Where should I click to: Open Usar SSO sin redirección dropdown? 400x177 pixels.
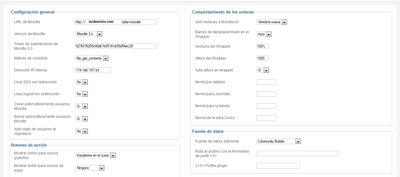[x=82, y=82]
